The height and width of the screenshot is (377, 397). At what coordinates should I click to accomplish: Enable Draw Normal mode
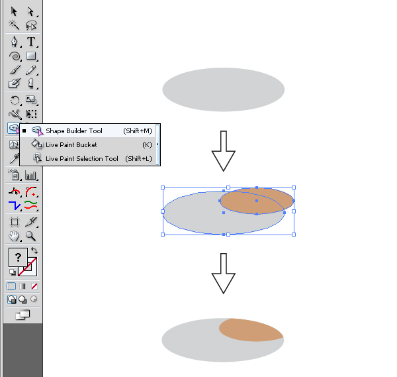(12, 299)
